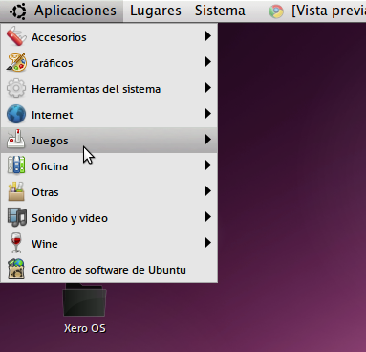
Task: Choose the Gráficos menu entry
Action: click(109, 62)
